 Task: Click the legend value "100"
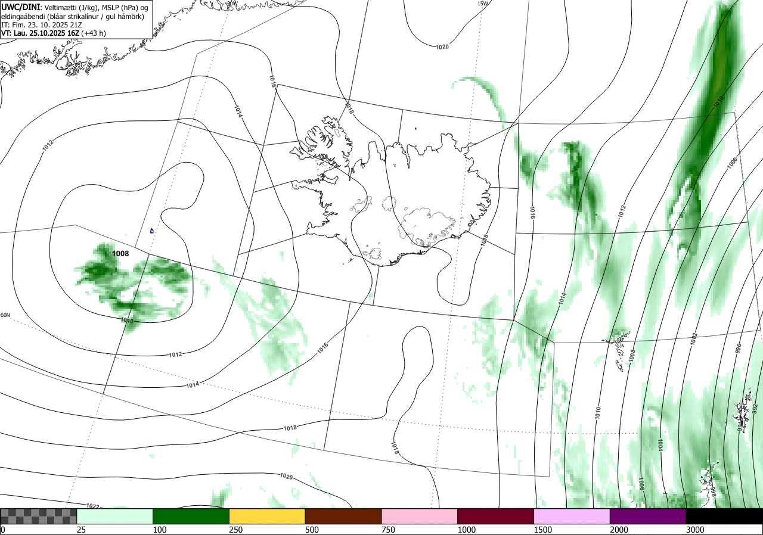click(x=160, y=530)
